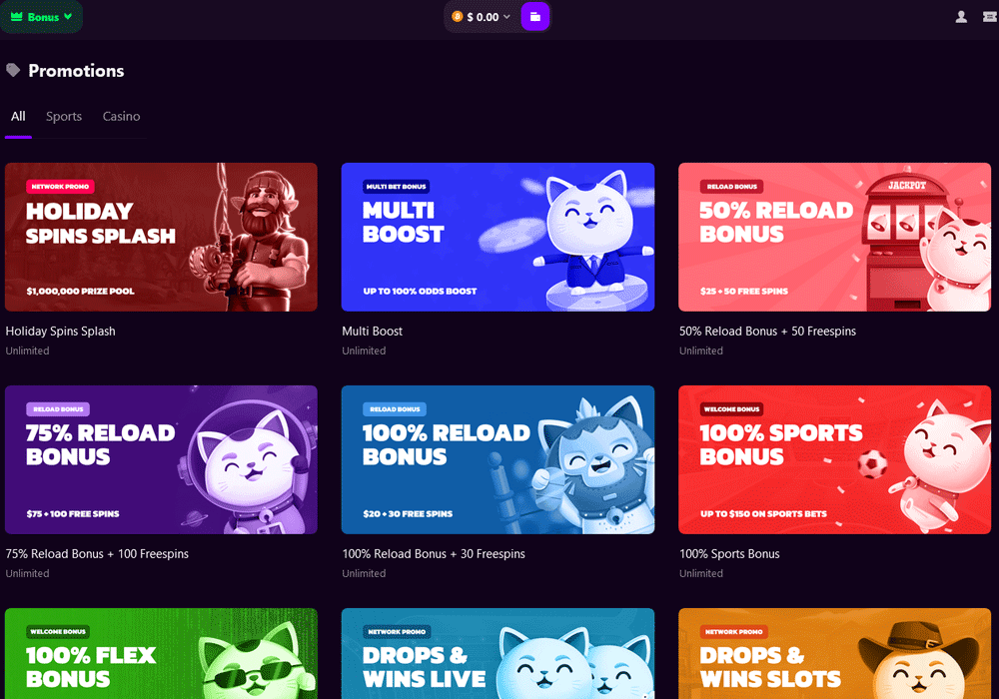
Task: Click 'Unlimited' under 100% Sports Bonus
Action: pos(701,573)
